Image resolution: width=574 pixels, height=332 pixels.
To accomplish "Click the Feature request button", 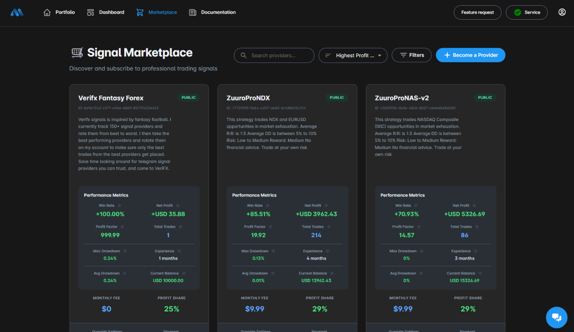I will click(x=477, y=12).
